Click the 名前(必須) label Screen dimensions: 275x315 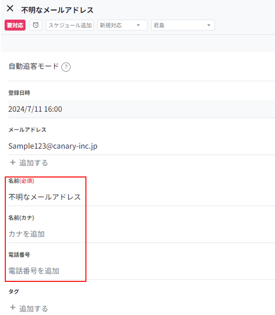tap(21, 181)
